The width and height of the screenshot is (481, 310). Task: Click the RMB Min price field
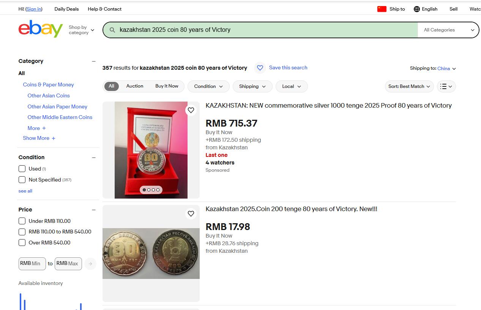(32, 264)
